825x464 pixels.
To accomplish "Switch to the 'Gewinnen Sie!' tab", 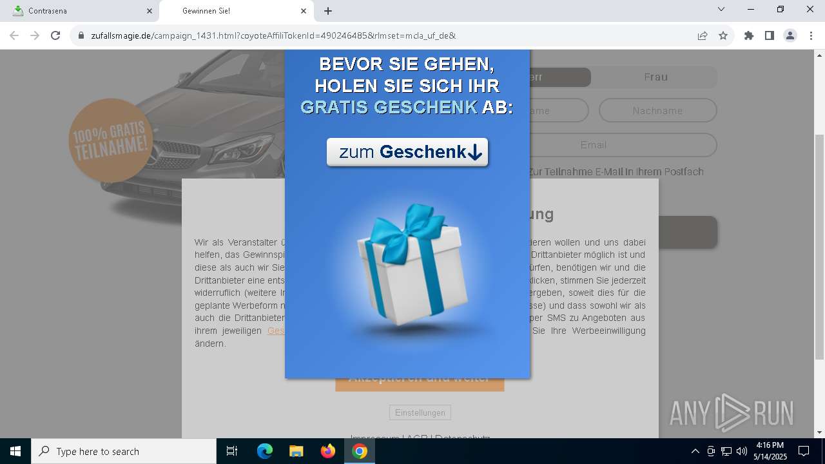I will pos(235,11).
